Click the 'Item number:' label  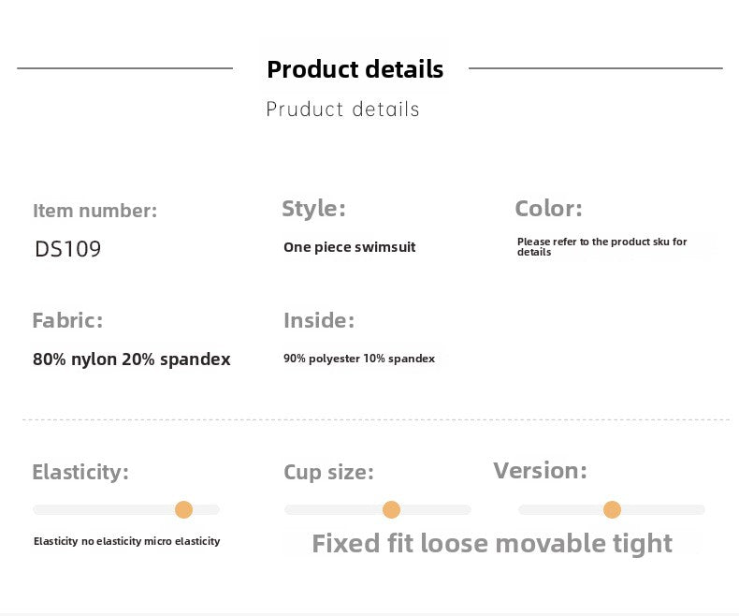click(94, 211)
